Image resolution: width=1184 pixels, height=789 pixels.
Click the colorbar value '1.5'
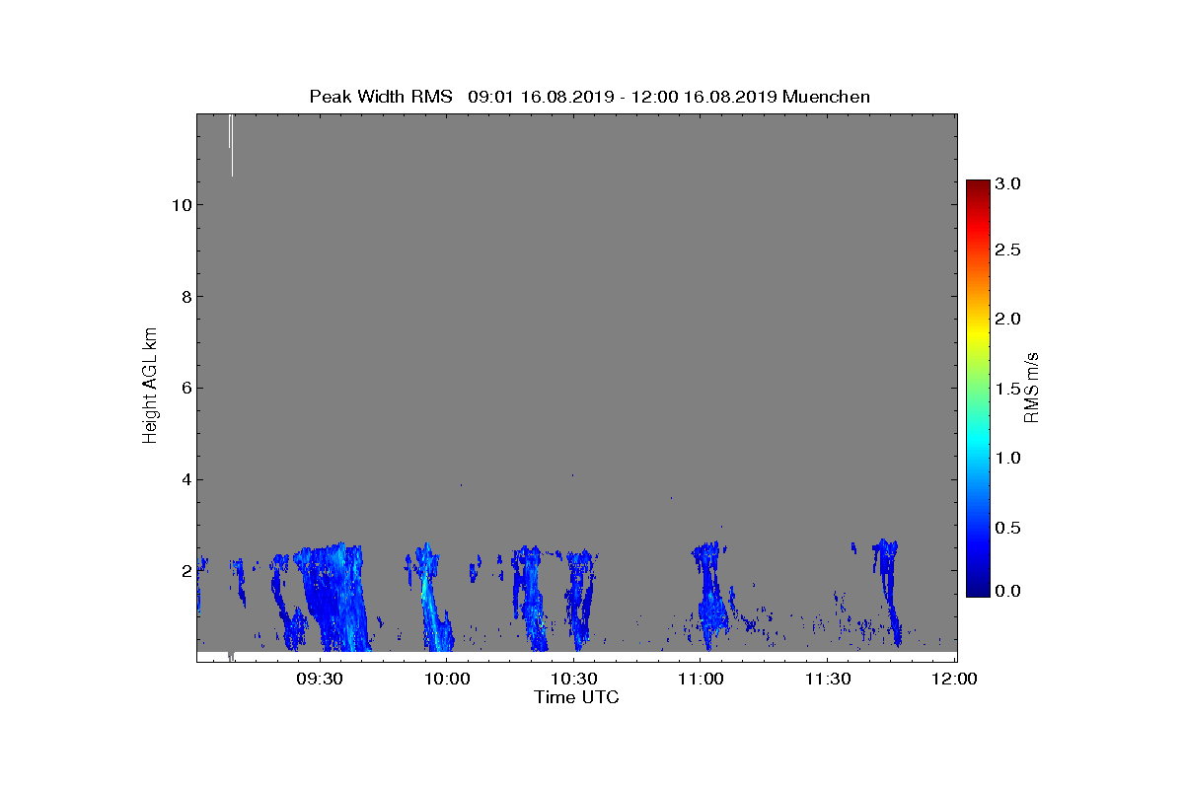pyautogui.click(x=1006, y=390)
